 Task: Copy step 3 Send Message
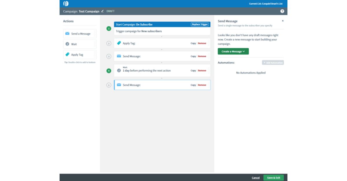click(193, 56)
